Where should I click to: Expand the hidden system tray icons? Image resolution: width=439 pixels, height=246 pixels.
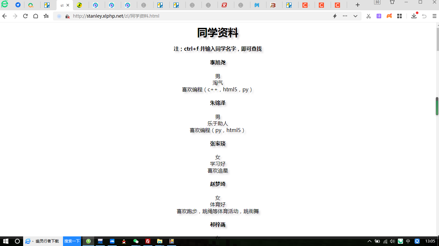click(x=370, y=241)
